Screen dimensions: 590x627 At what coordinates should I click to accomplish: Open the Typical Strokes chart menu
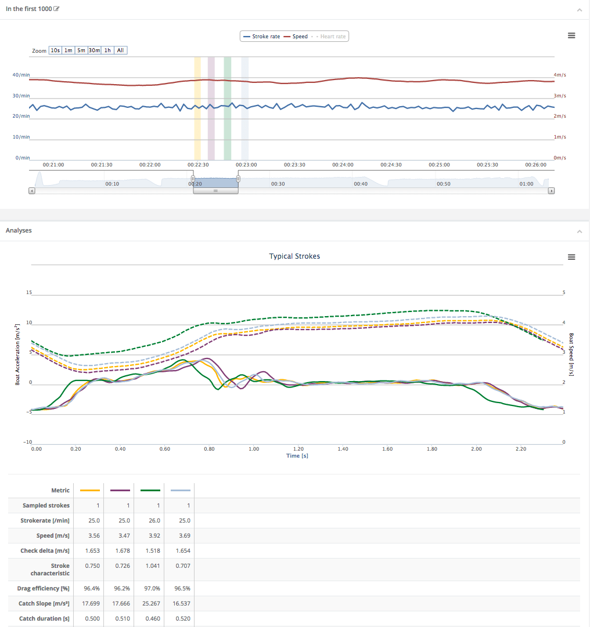click(571, 257)
